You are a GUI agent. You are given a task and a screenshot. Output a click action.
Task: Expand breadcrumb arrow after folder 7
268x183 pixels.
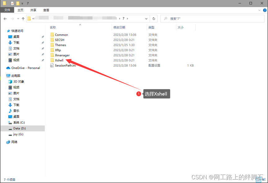pyautogui.click(x=127, y=19)
